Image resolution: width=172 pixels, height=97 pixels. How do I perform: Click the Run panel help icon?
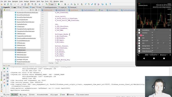[x=4, y=86]
